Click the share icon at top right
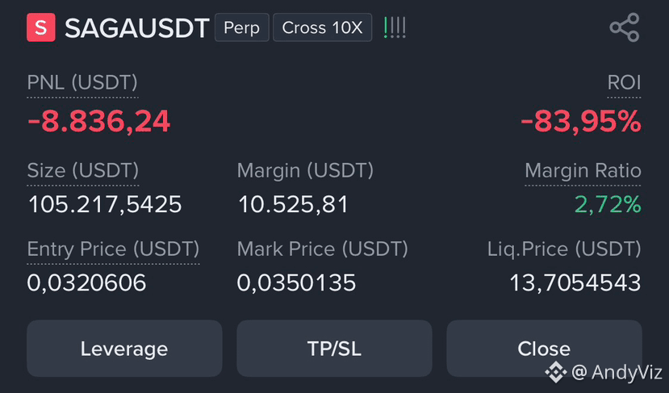The height and width of the screenshot is (393, 669). click(625, 27)
